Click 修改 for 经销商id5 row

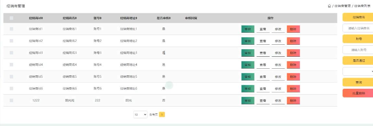tap(278, 77)
